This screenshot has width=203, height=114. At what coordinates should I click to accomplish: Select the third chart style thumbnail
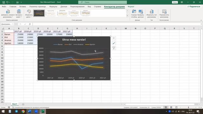[62, 13]
